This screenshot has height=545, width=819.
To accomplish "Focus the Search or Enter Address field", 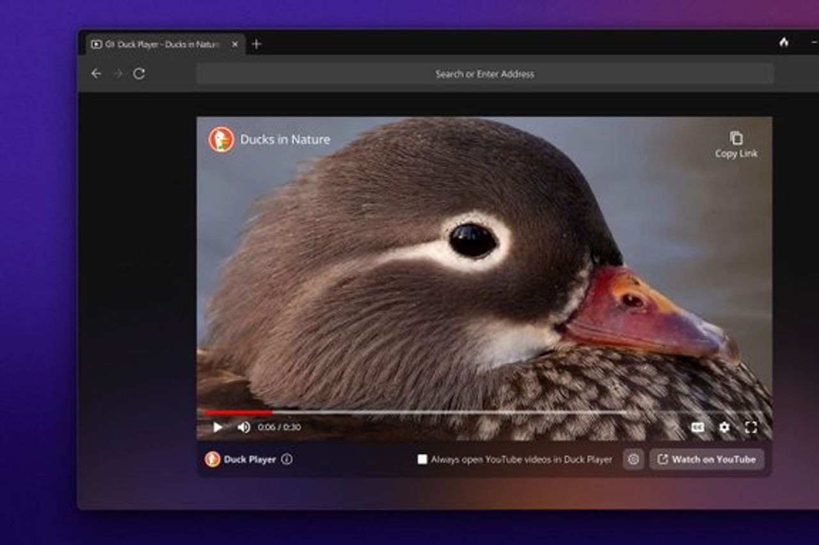I will pos(484,73).
